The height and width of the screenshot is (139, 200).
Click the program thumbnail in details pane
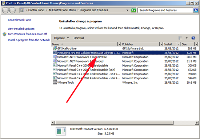click(x=61, y=131)
